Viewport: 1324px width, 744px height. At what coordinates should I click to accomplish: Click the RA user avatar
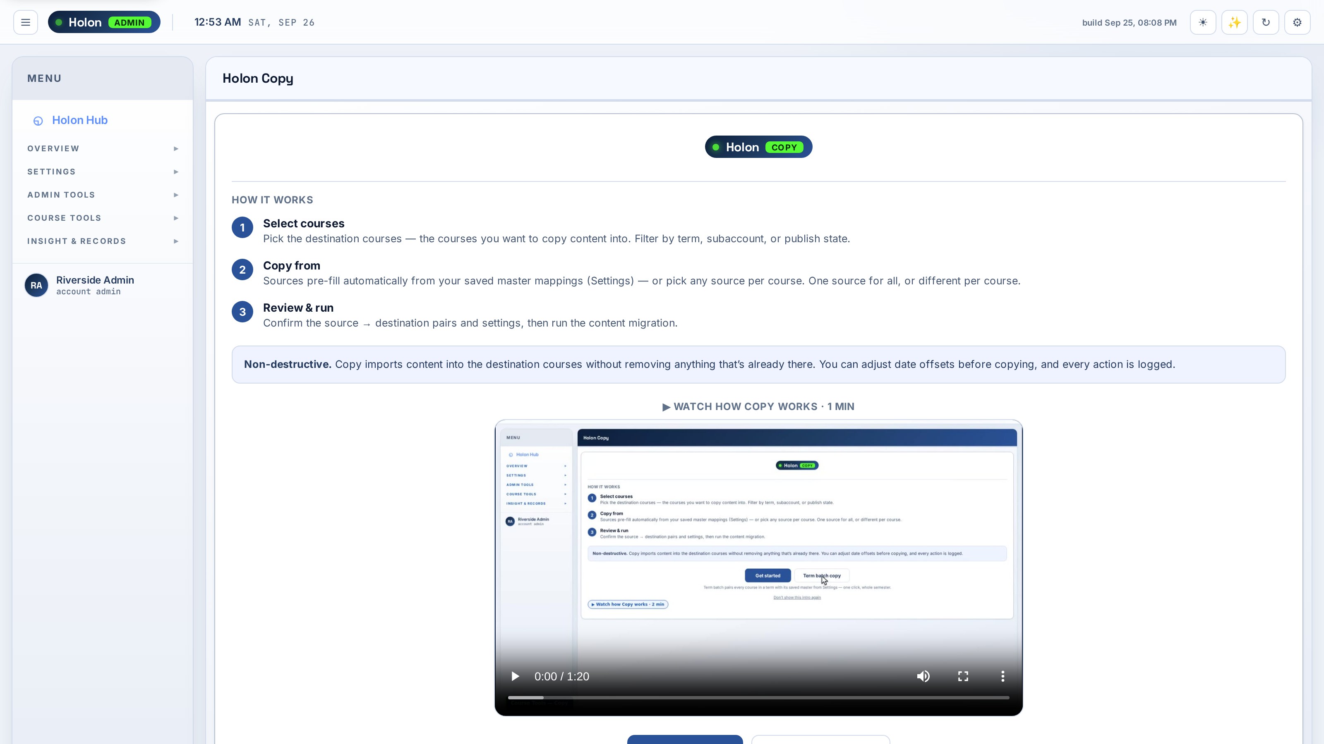36,285
